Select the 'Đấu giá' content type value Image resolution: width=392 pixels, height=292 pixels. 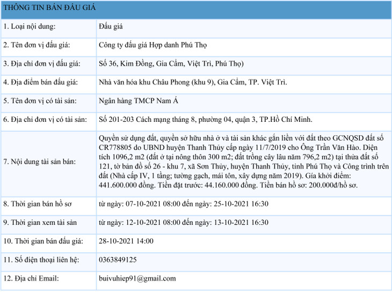pos(111,26)
